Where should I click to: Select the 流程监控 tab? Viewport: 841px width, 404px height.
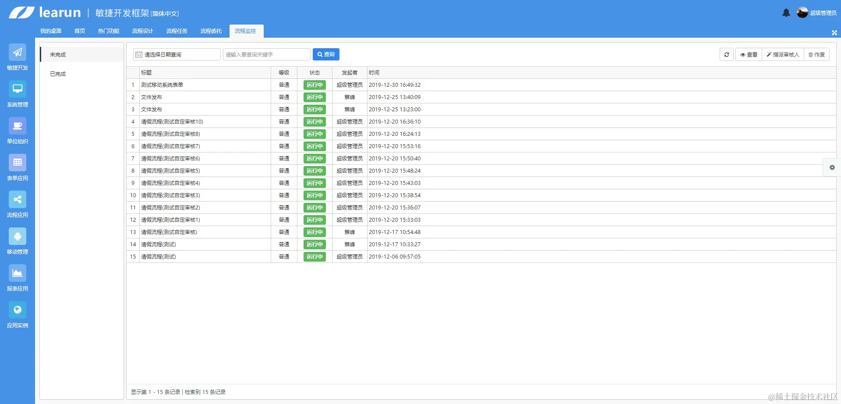(246, 31)
